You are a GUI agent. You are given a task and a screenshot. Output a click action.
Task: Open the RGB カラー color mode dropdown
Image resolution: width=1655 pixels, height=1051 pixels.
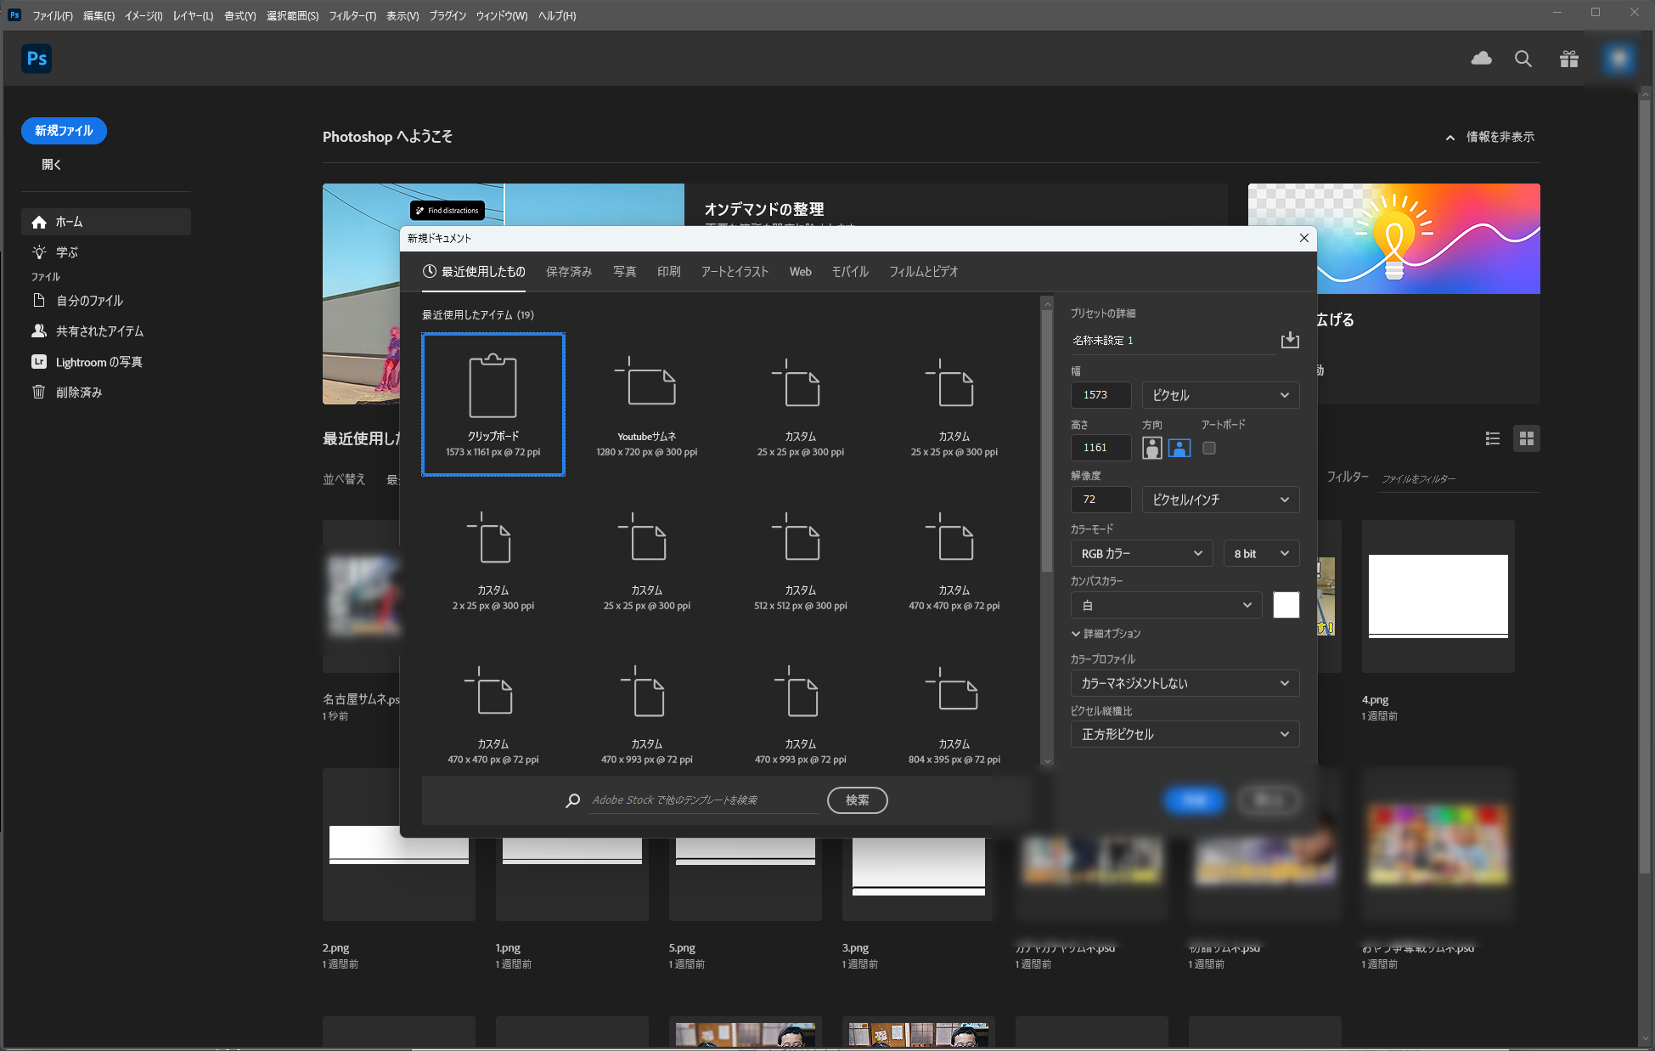tap(1141, 553)
